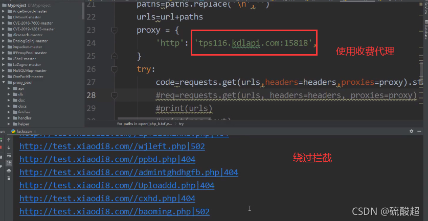The image size is (428, 221).
Task: Open the baoming.php|502 link
Action: tap(115, 211)
